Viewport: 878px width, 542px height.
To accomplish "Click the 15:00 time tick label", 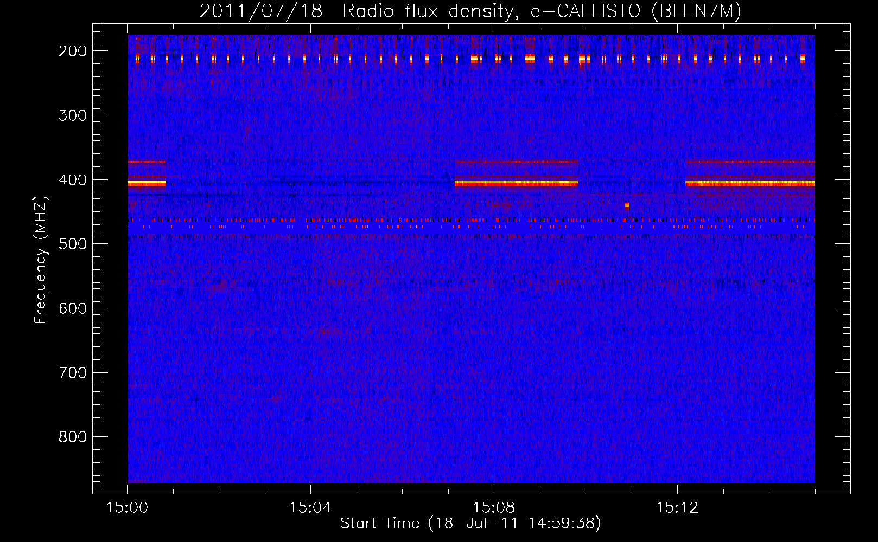I will point(128,508).
